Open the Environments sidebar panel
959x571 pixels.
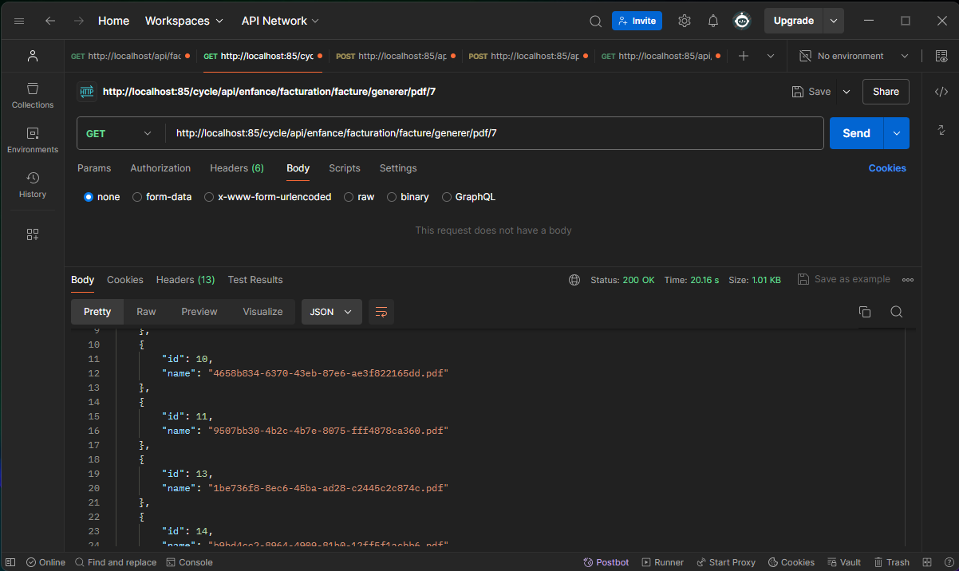coord(33,140)
